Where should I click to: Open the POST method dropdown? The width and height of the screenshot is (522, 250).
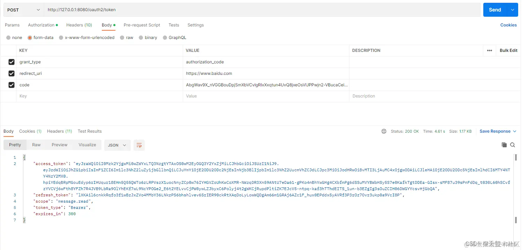coord(24,10)
